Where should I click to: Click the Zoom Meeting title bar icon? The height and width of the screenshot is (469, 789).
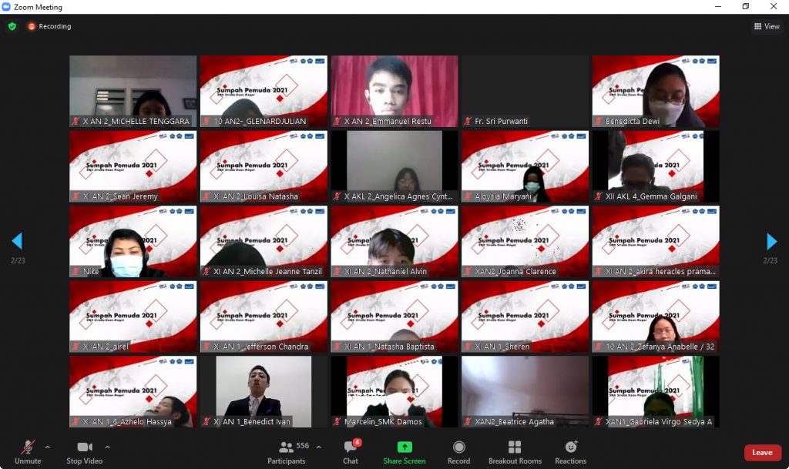pyautogui.click(x=7, y=7)
